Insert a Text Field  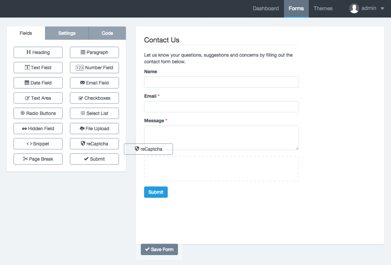[38, 68]
